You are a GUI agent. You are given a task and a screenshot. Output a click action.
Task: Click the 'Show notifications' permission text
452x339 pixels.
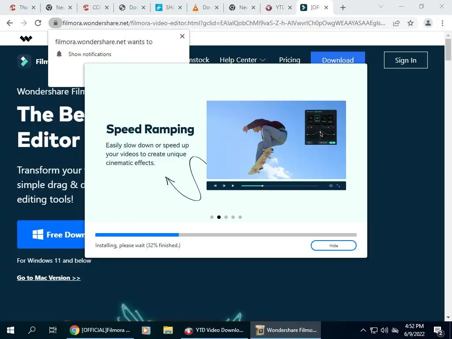point(90,54)
